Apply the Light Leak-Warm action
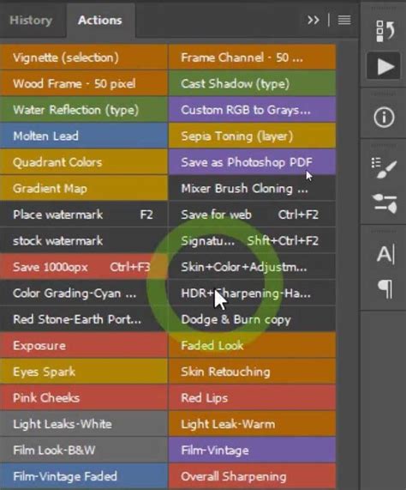 tap(253, 424)
